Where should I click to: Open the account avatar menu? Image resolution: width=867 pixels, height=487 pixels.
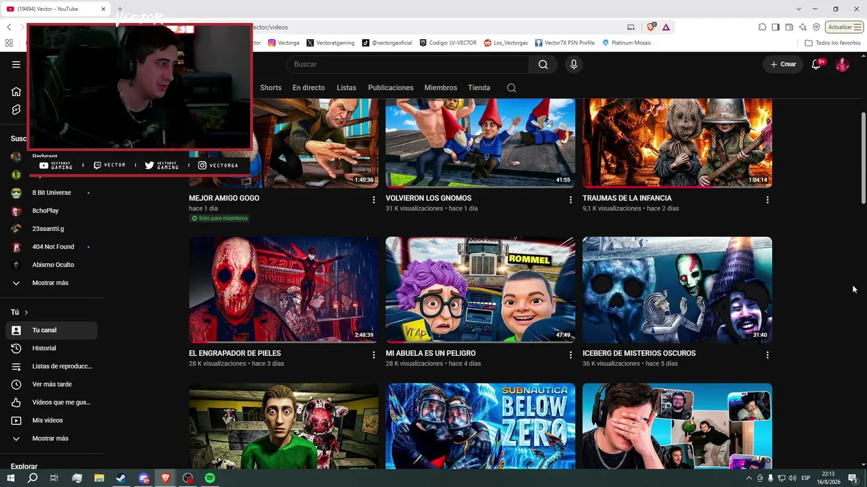click(842, 64)
